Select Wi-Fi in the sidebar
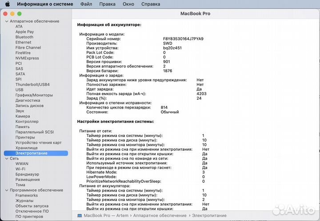 pyautogui.click(x=20, y=169)
